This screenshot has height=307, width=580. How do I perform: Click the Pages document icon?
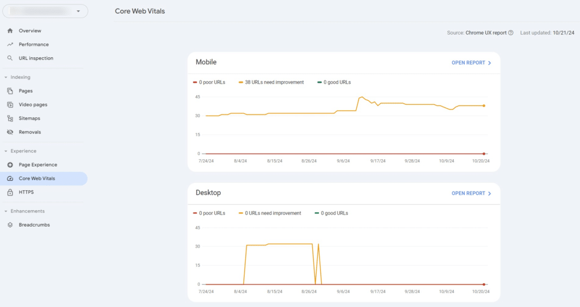[10, 91]
